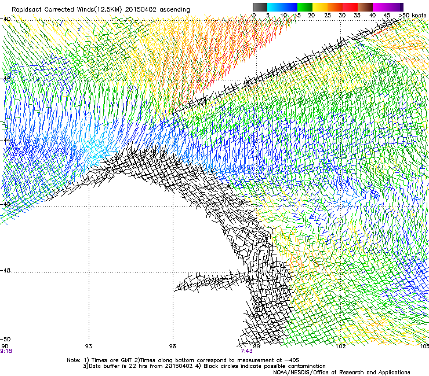Screen dimensions: 429x376
Task: Click the '25' legend scale value
Action: [x=328, y=15]
